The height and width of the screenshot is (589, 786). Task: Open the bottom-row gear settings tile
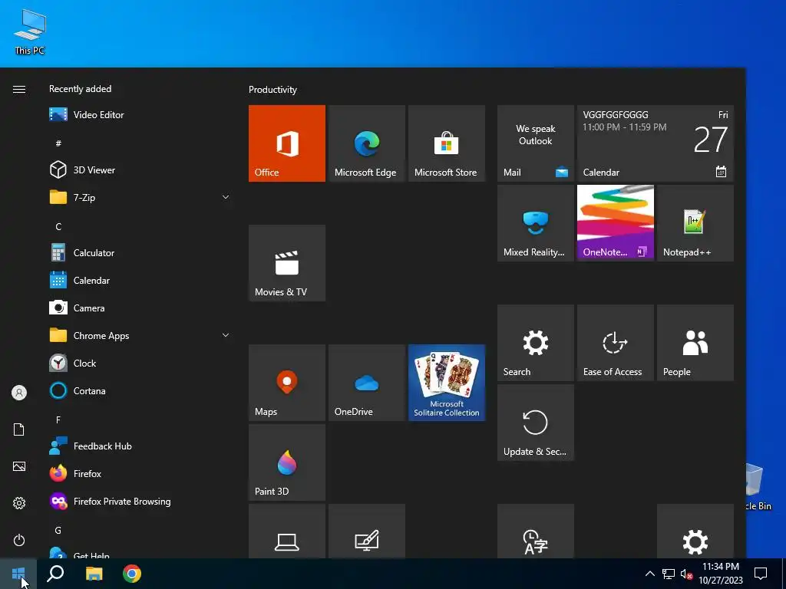point(695,531)
